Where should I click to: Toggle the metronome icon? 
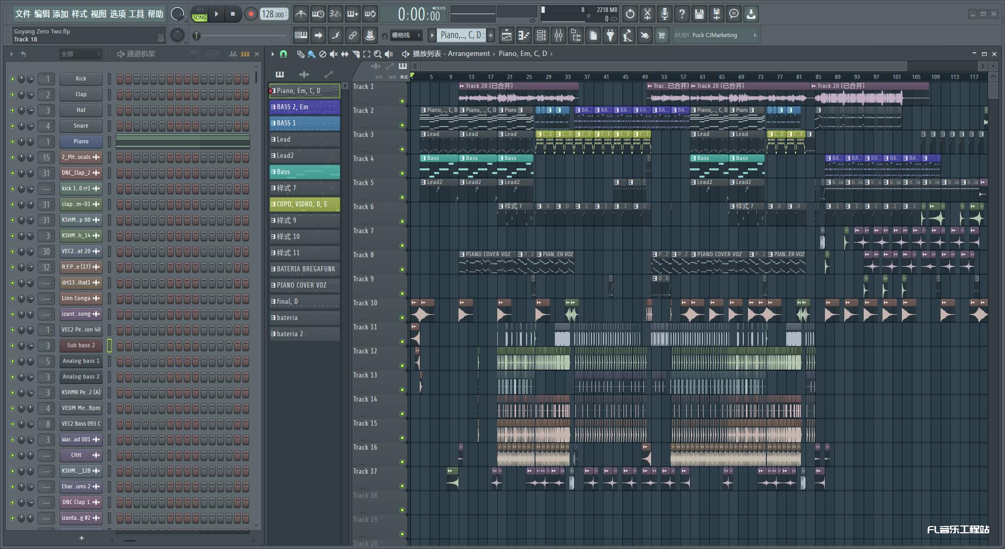(x=300, y=14)
